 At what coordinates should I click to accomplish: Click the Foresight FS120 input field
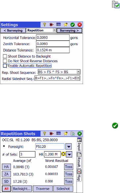(x=50, y=146)
